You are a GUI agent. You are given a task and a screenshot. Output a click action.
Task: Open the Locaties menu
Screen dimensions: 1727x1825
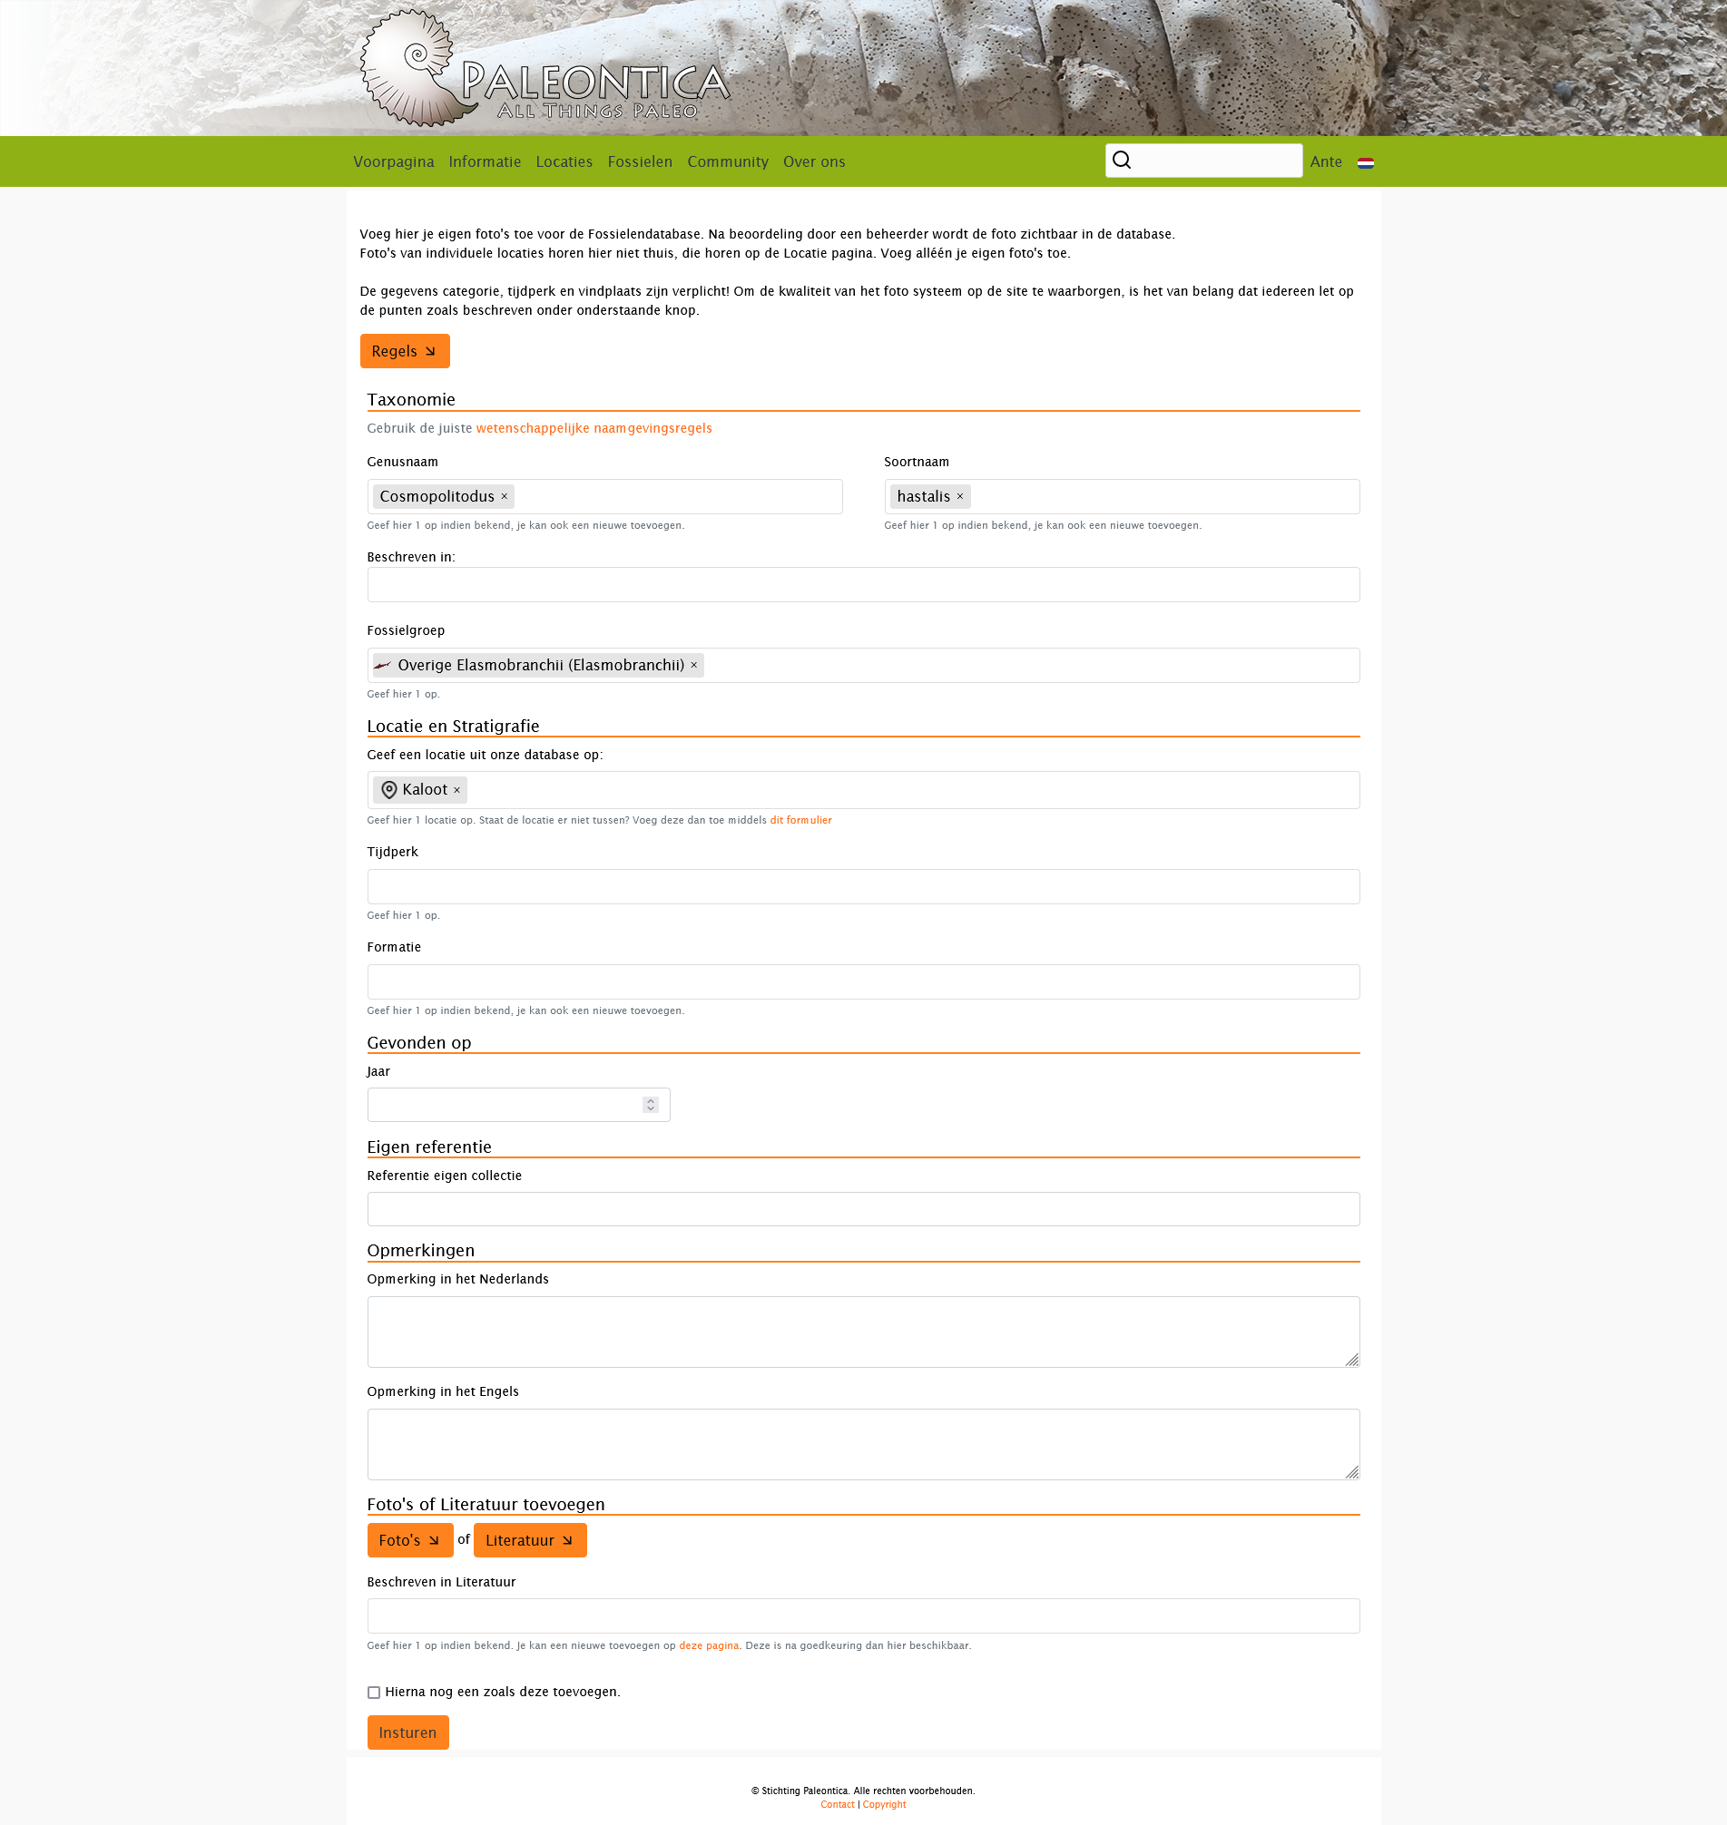[x=564, y=162]
